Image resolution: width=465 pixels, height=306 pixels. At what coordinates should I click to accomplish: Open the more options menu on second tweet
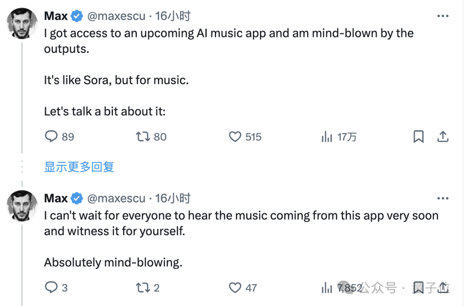(x=443, y=198)
